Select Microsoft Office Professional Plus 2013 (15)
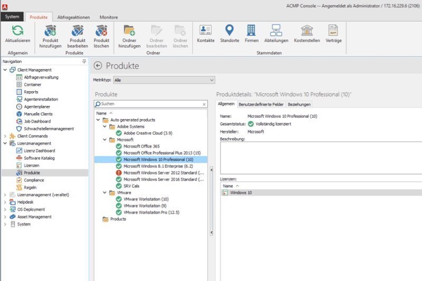 [162, 153]
